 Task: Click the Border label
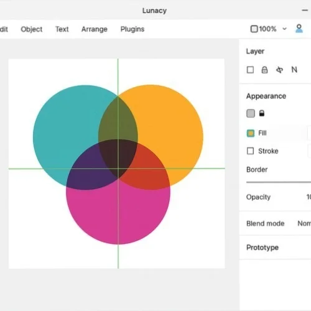(257, 170)
